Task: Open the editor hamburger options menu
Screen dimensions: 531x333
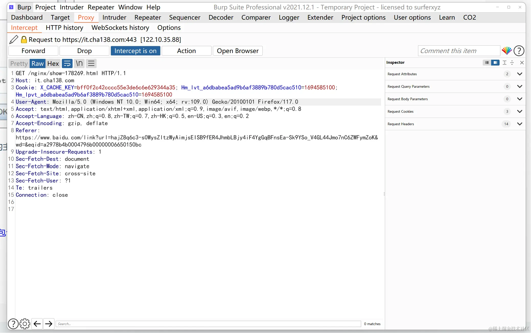Action: pyautogui.click(x=91, y=63)
